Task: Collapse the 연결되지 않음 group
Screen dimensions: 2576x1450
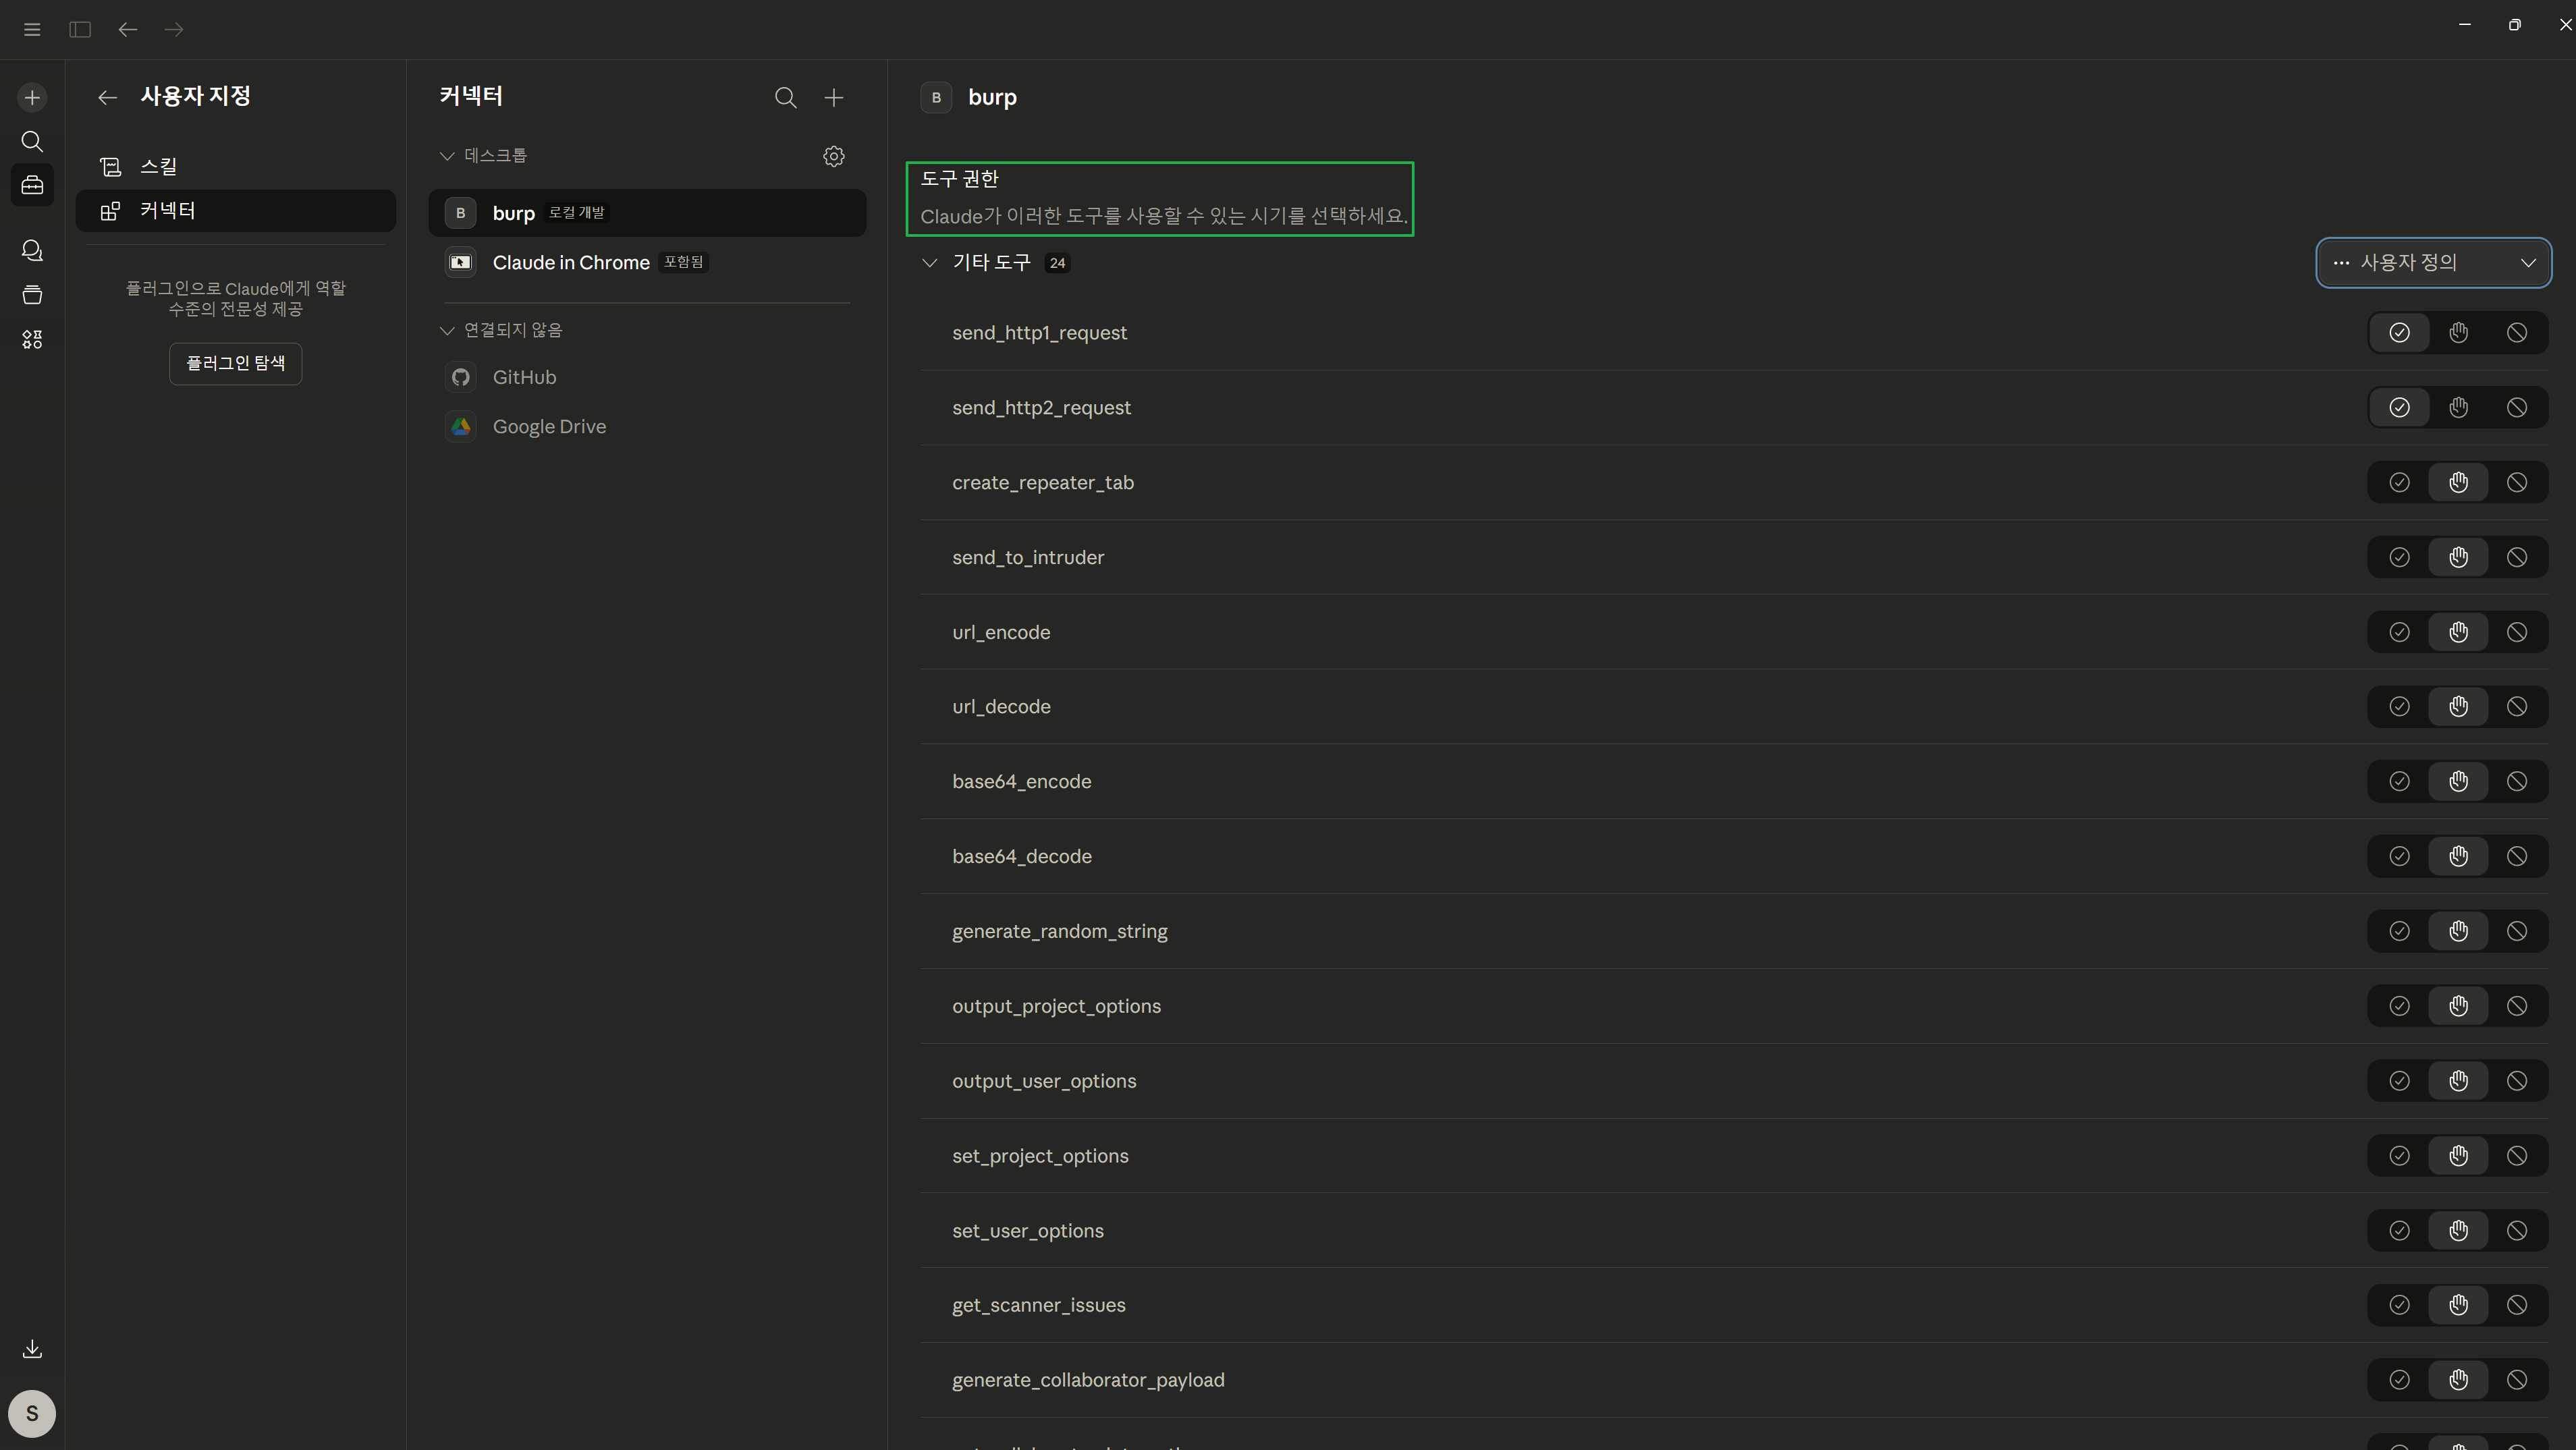Action: point(447,330)
